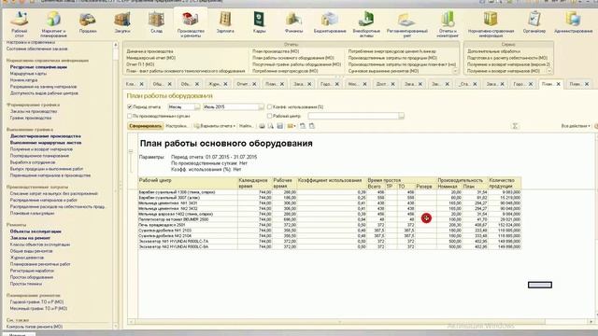Open the Закупки section
The image size is (598, 336).
[122, 23]
